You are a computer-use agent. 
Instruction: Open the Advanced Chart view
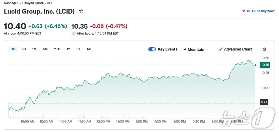point(238,49)
